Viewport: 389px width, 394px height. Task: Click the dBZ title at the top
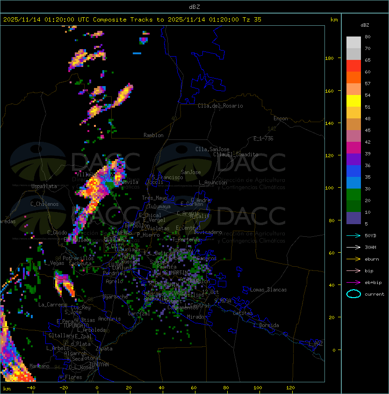(x=194, y=7)
